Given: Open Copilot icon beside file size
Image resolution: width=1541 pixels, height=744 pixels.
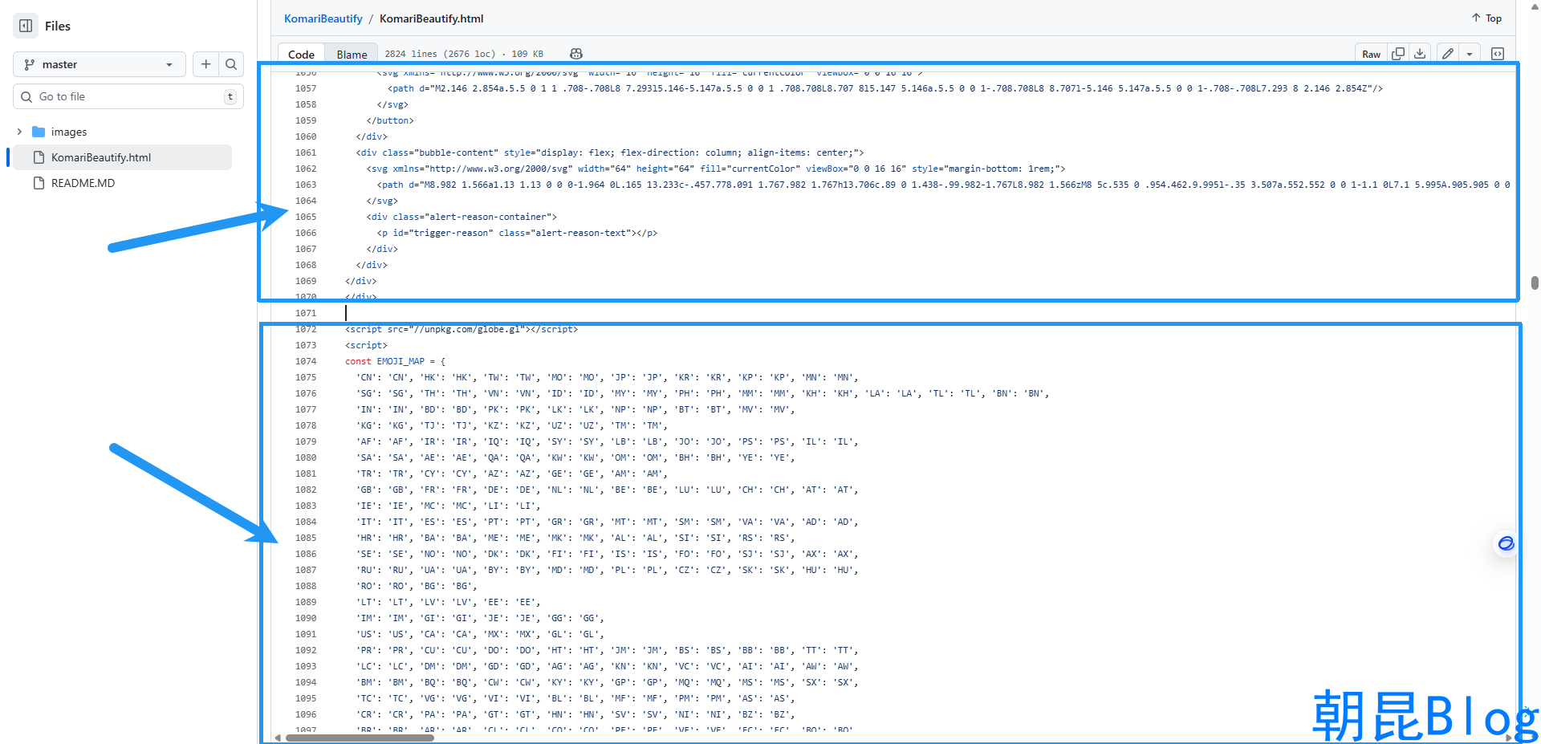Looking at the screenshot, I should pyautogui.click(x=576, y=54).
